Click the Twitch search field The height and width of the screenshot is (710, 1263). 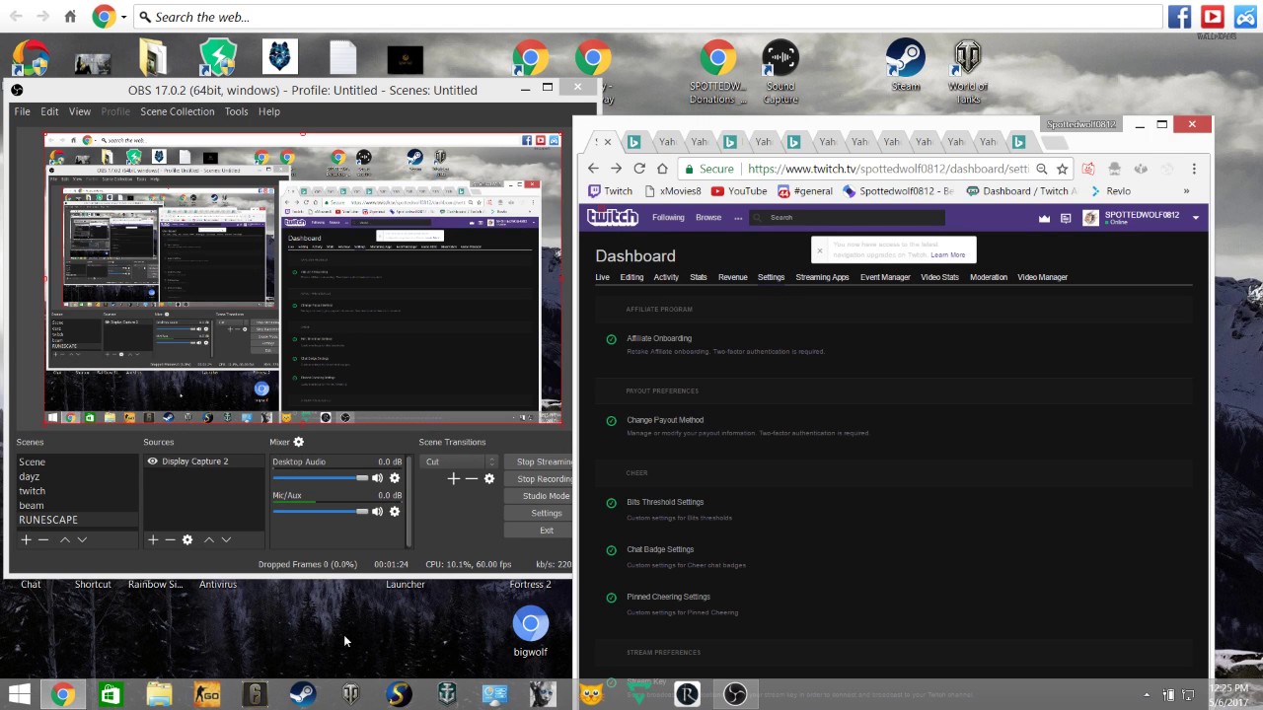pyautogui.click(x=849, y=217)
